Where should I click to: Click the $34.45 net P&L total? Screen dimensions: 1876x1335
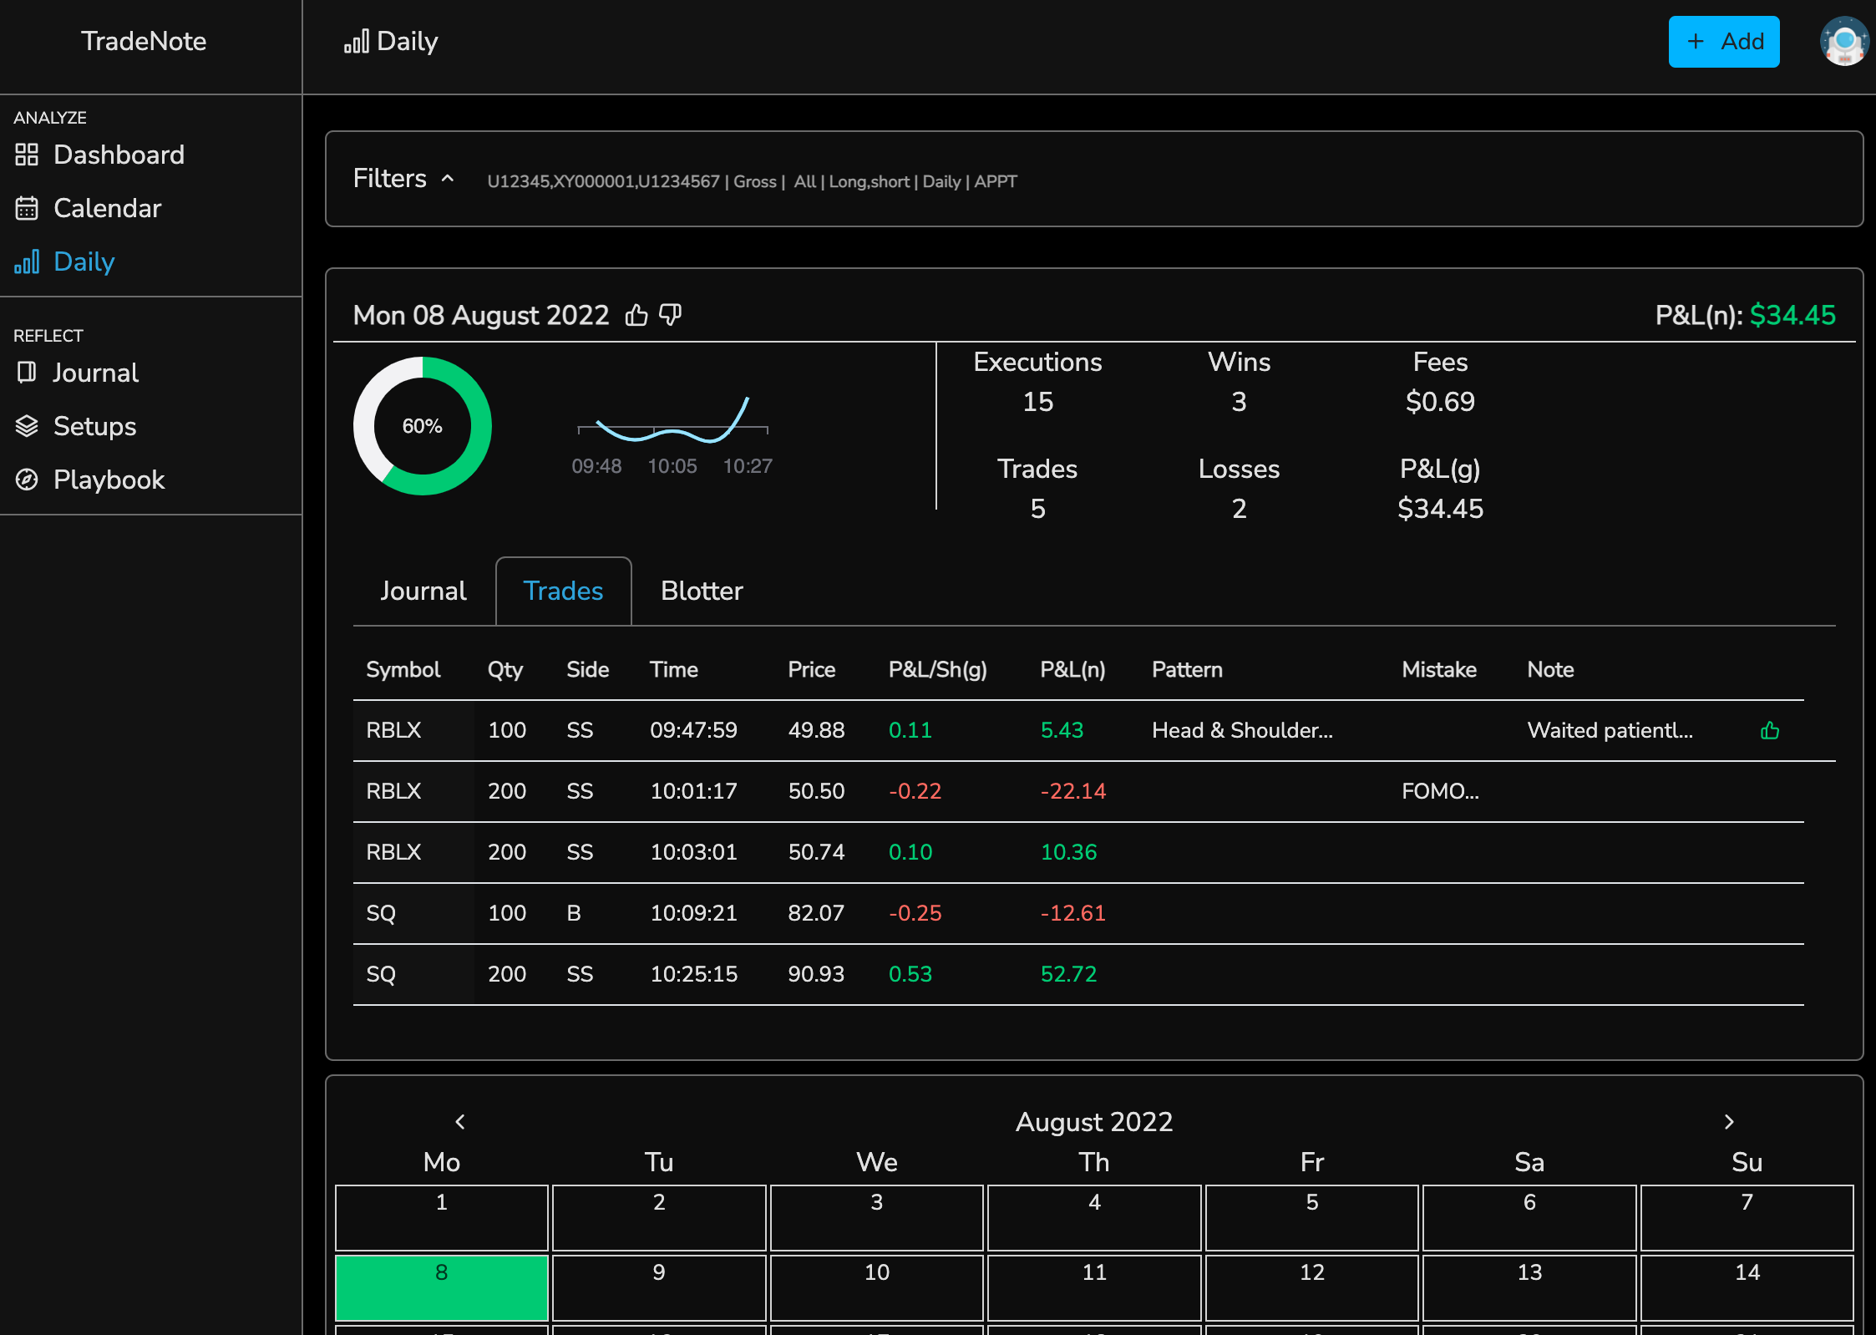[1792, 315]
